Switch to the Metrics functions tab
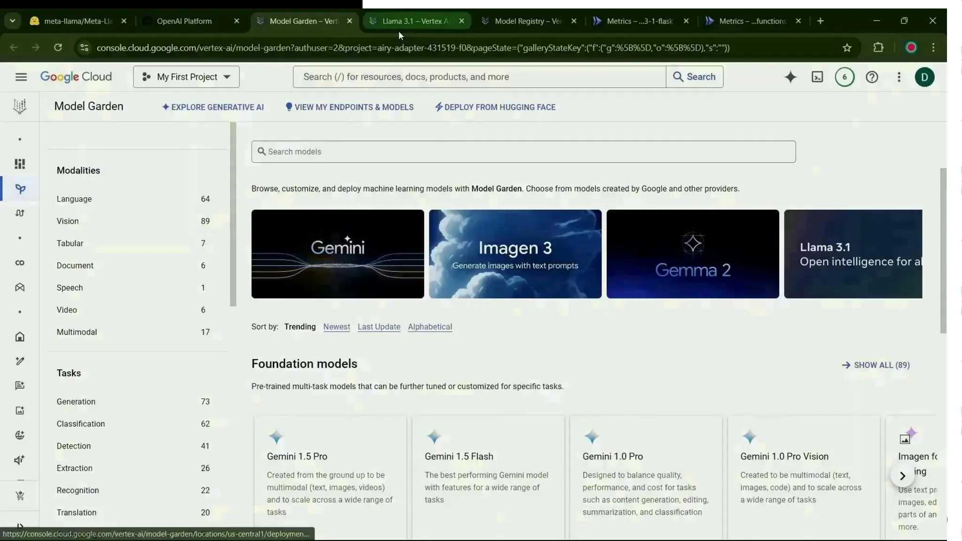Screen dimensions: 962x541 click(753, 21)
